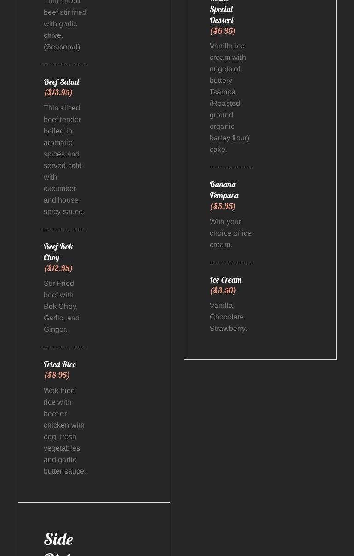Click the 'With your choice of ice cream' text
This screenshot has width=354, height=556.
click(x=230, y=233)
